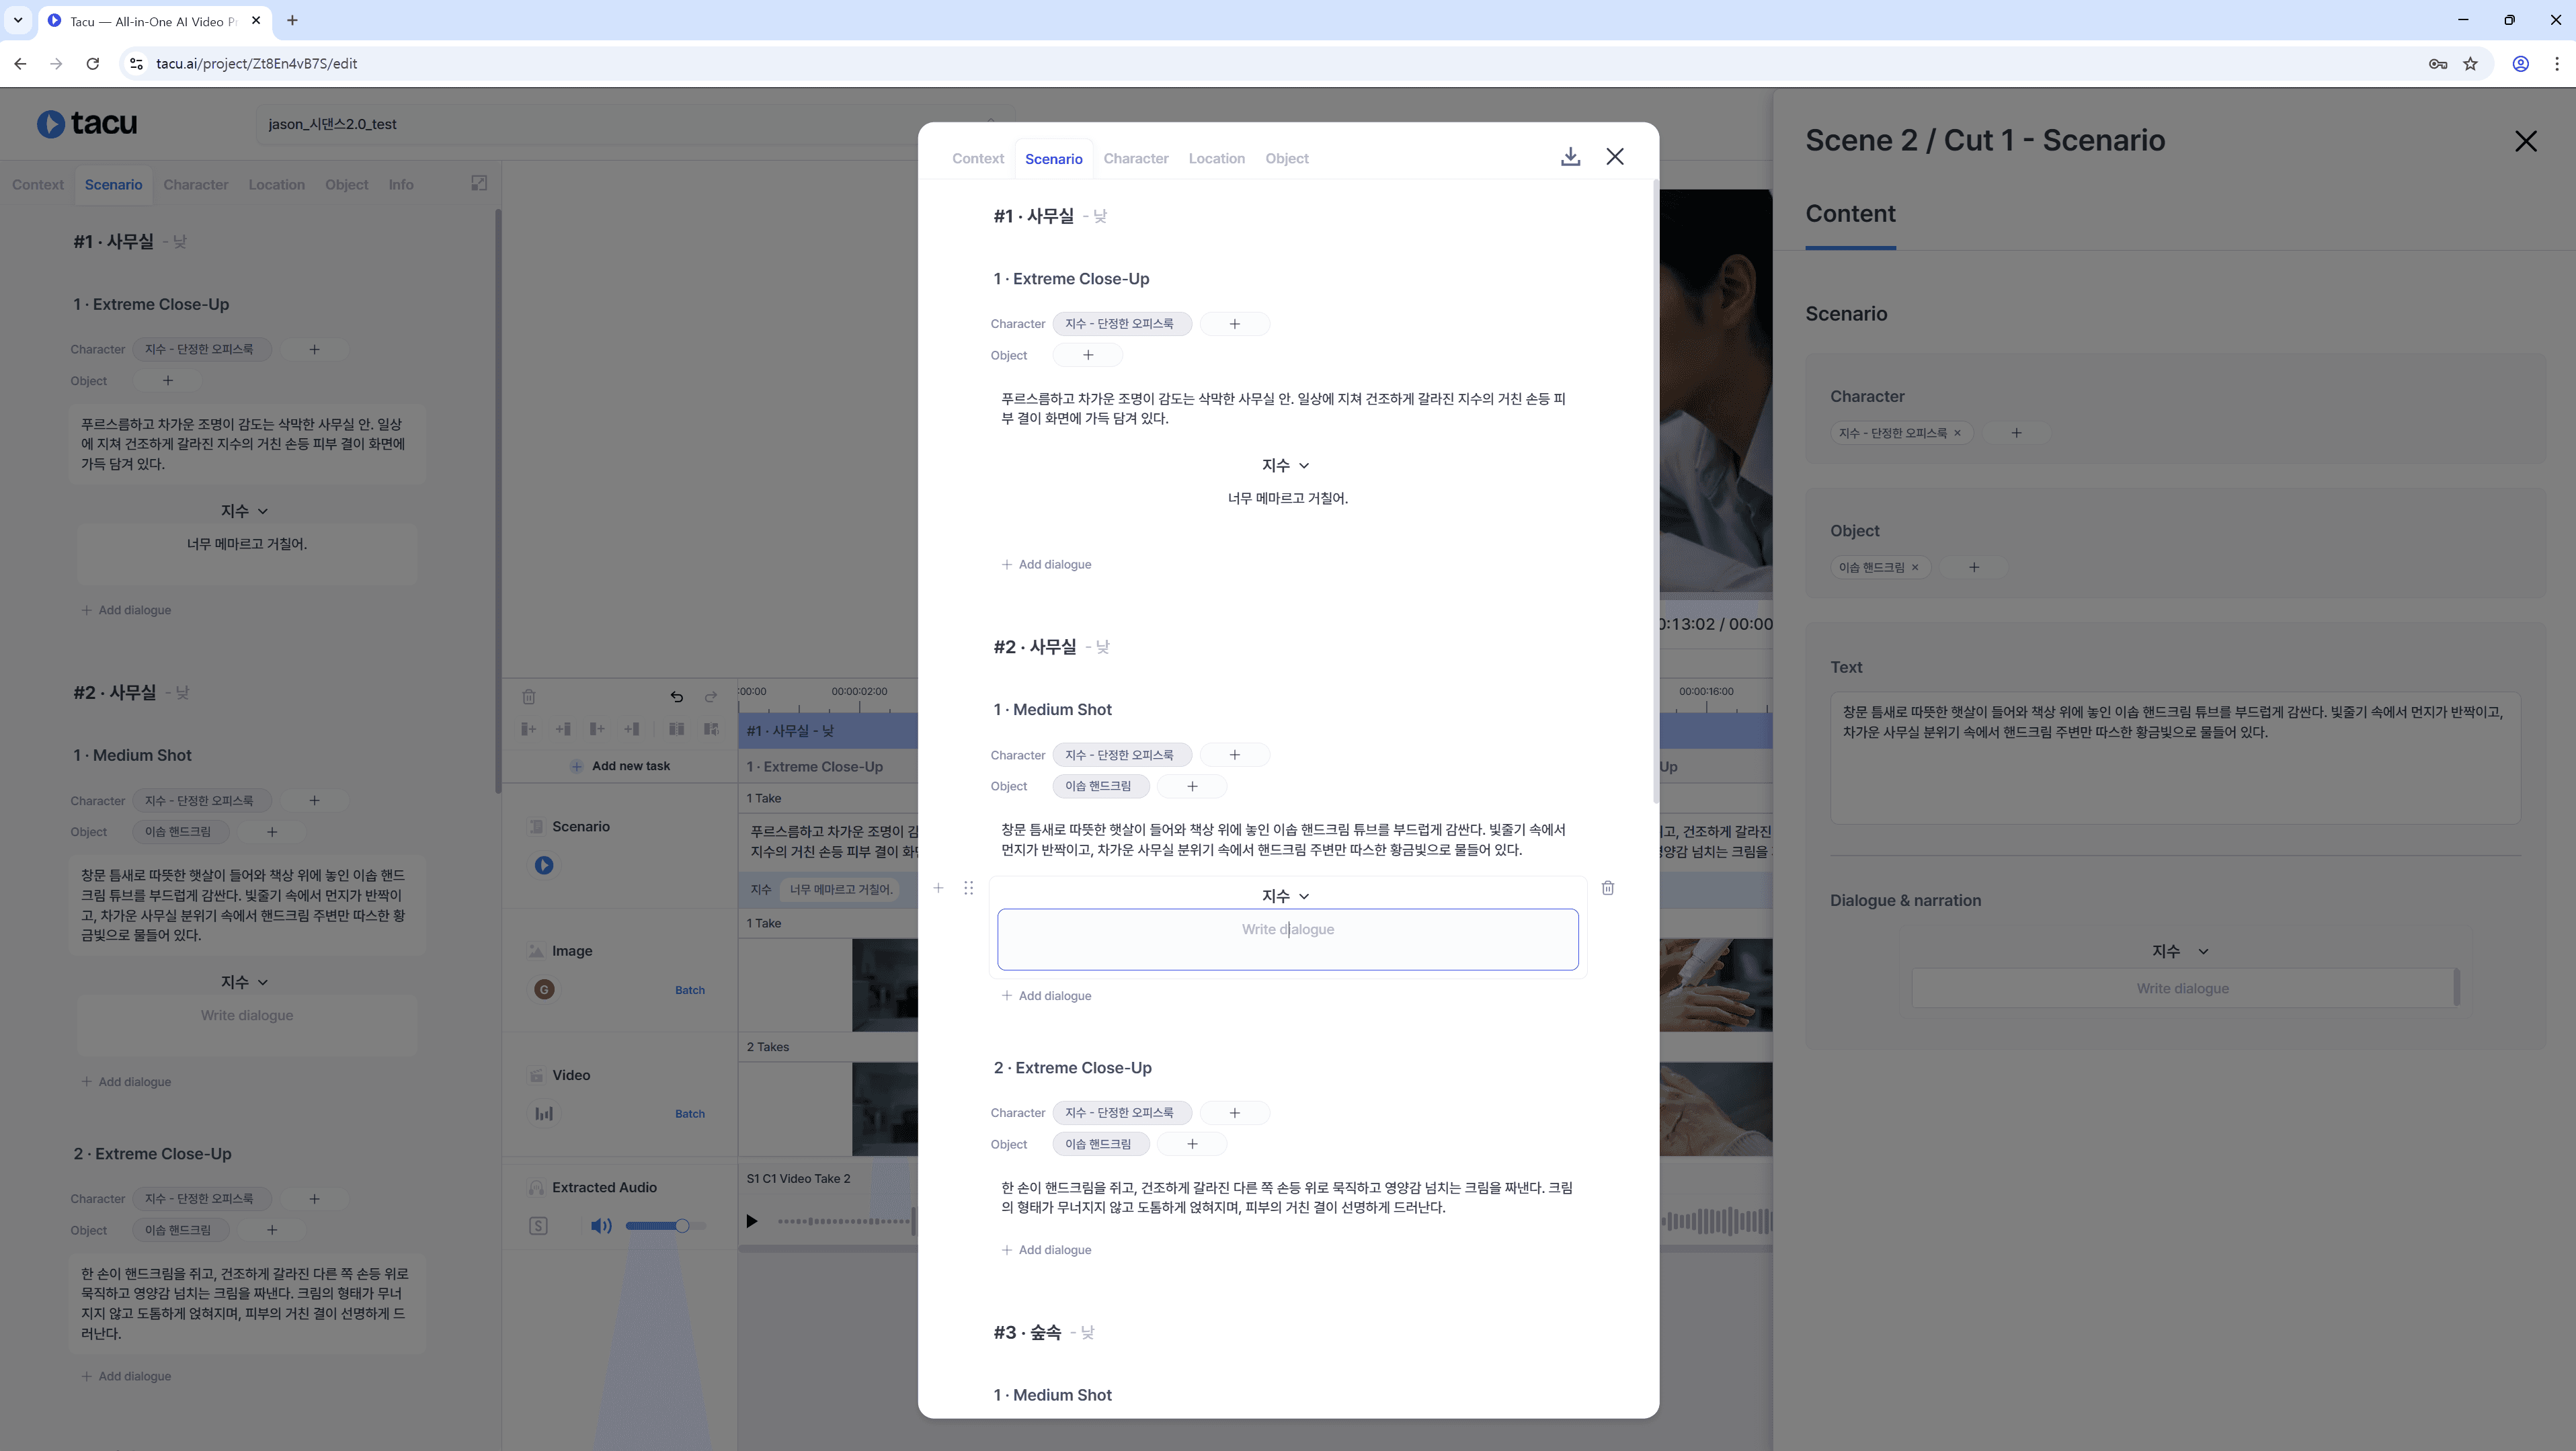Screen dimensions: 2576x1451
Task: Add dialogue under modal Medium Shot cut
Action: point(1046,996)
